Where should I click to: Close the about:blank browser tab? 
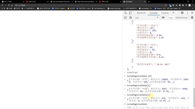145,2
